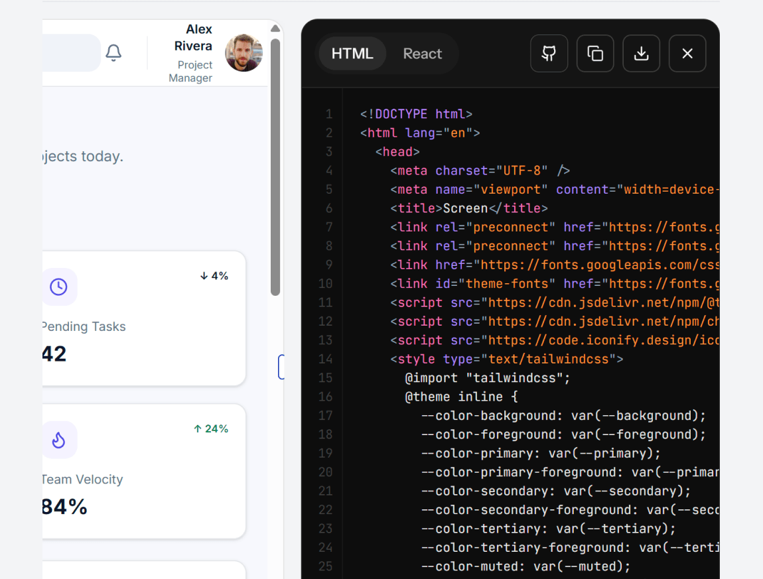The height and width of the screenshot is (579, 763).
Task: Switch to the HTML tab
Action: coord(352,54)
